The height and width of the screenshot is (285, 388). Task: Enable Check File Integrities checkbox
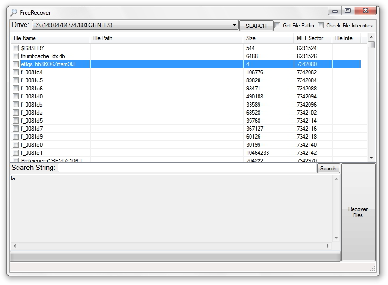coord(321,26)
